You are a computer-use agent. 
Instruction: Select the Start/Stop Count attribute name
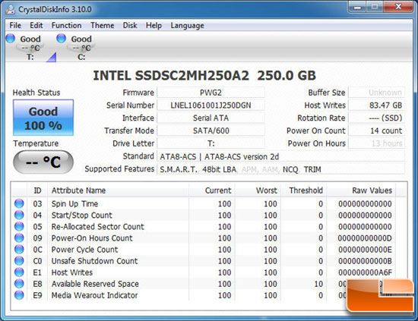81,216
